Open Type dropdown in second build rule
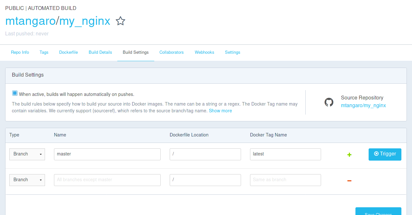This screenshot has height=215, width=412. pos(27,180)
